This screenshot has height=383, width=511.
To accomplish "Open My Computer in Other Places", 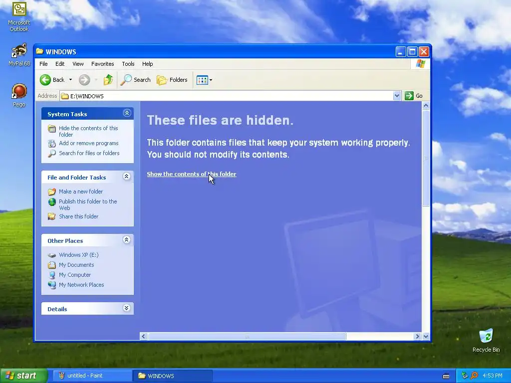I will click(75, 275).
